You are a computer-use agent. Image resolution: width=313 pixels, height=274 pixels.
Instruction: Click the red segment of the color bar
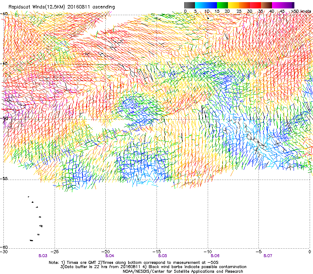[255, 5]
